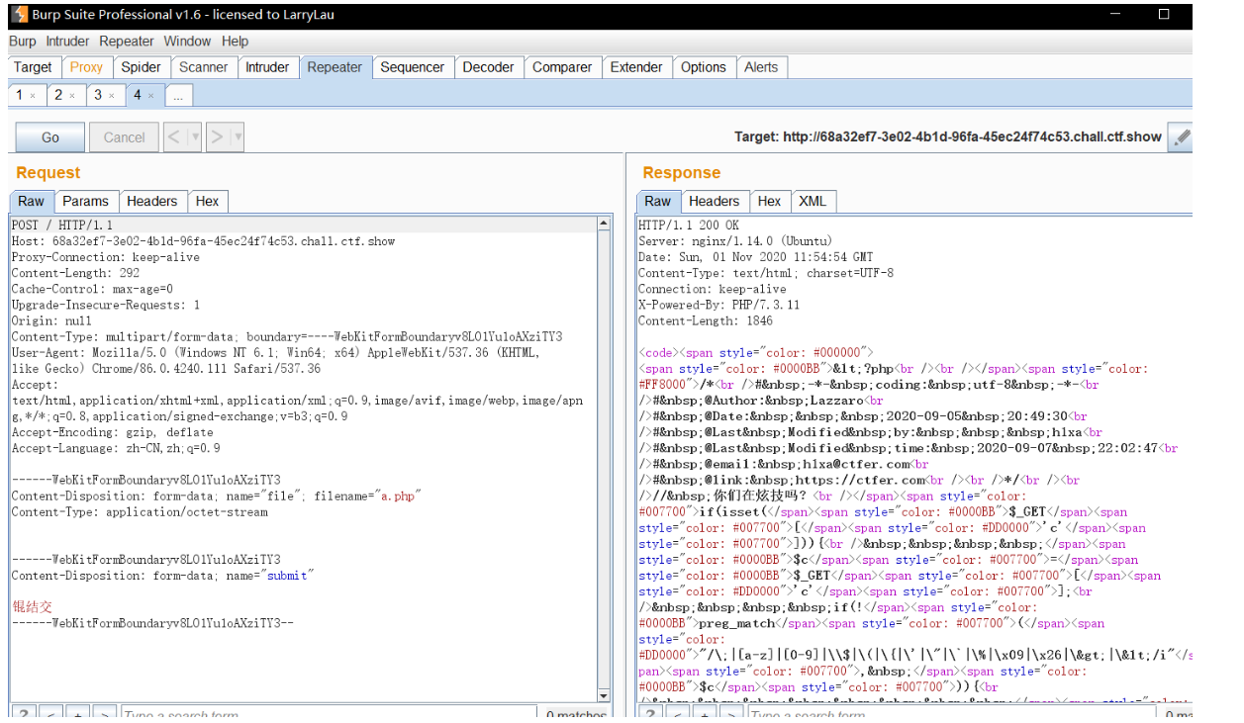Click the 'HTTP/1.1 200 OK' response line
Screen dimensions: 1244x723
coord(689,226)
